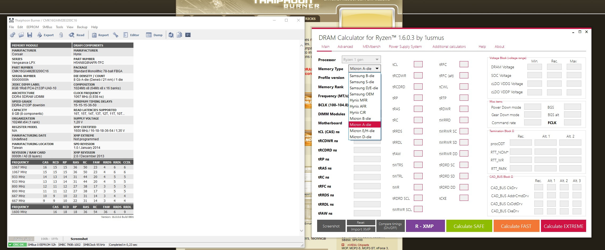
Task: Click the CRC OK status indicator
Action: tap(18, 245)
